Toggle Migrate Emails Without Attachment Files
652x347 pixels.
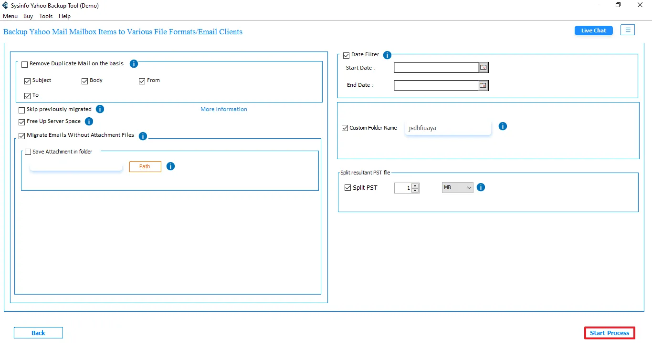click(x=22, y=136)
